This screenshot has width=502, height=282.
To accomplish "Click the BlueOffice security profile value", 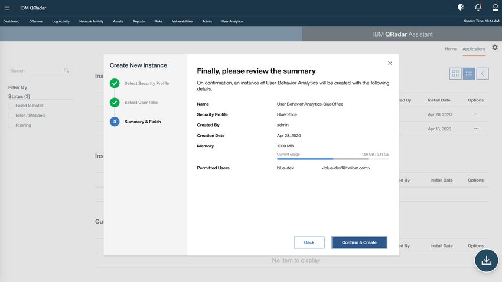I will [287, 114].
